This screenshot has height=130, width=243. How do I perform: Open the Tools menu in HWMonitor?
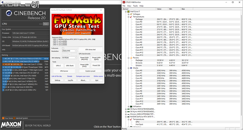pos(135,6)
